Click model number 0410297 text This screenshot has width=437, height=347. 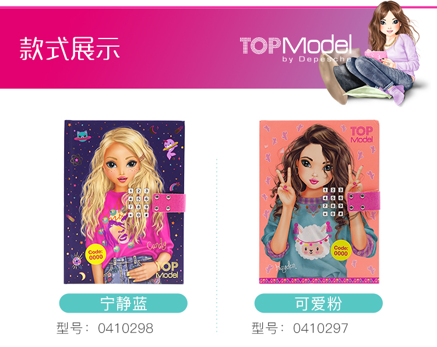pyautogui.click(x=320, y=328)
